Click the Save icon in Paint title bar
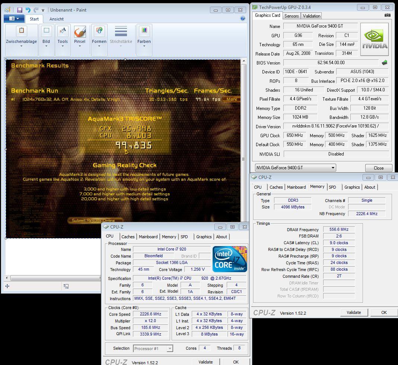Image resolution: width=398 pixels, height=365 pixels. [19, 10]
